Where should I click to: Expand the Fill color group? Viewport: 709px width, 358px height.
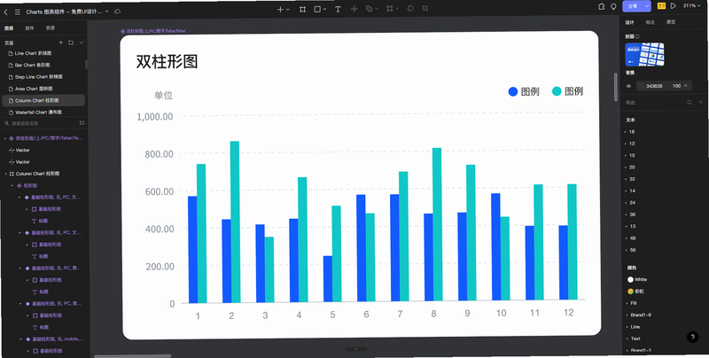627,303
